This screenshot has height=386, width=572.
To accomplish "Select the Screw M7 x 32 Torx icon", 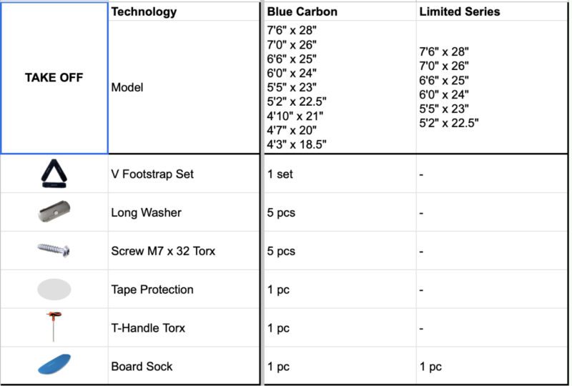I will 54,250.
